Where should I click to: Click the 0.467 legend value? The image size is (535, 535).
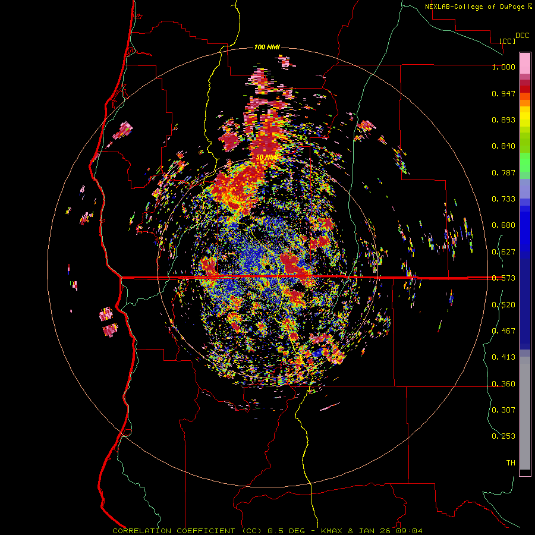tap(503, 331)
